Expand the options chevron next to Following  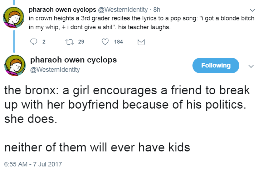pos(251,66)
